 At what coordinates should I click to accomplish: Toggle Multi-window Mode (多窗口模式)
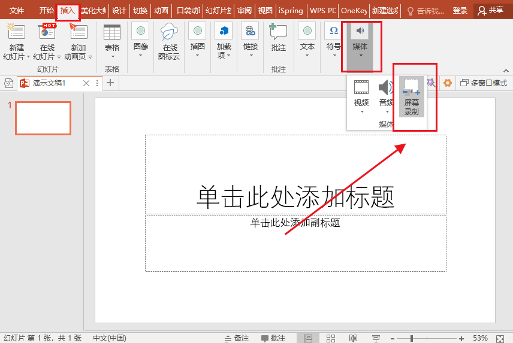click(x=484, y=83)
